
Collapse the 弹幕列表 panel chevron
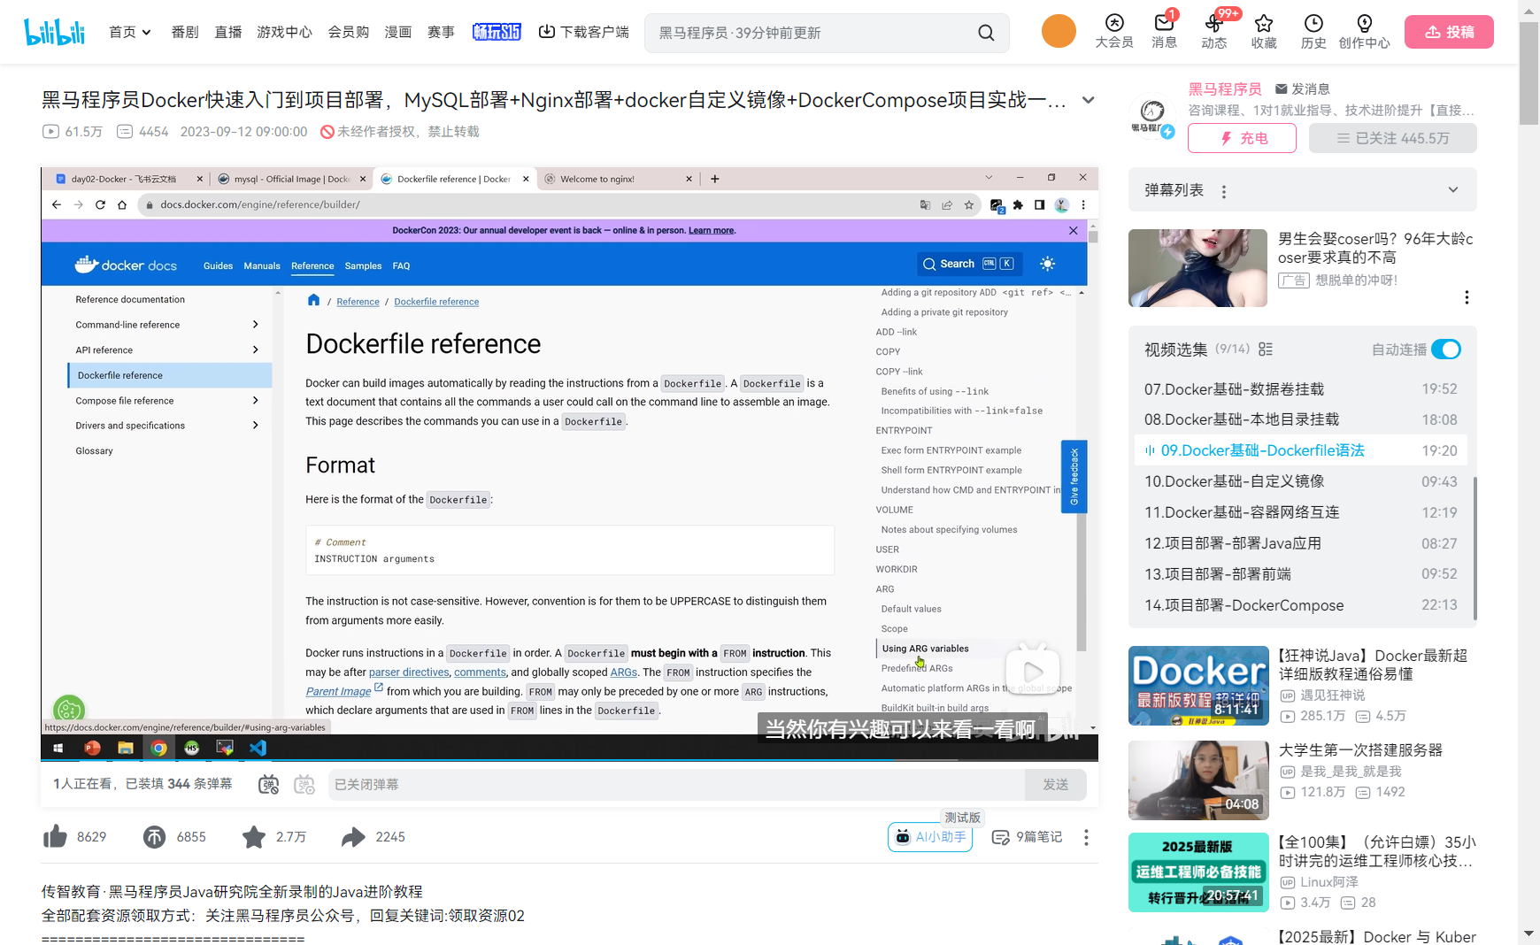[1452, 189]
